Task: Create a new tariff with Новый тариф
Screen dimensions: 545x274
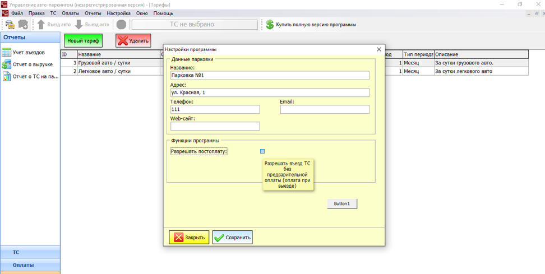Action: 84,41
